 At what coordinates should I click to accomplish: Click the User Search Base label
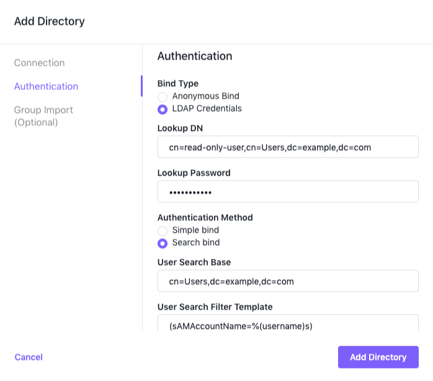click(x=194, y=262)
